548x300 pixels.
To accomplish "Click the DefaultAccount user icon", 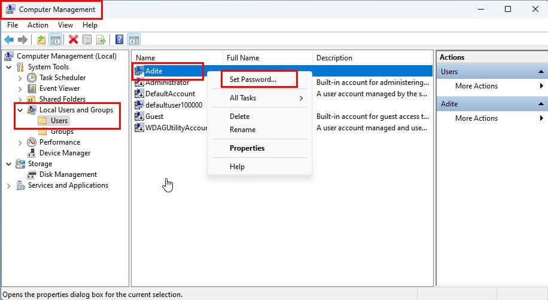I will [139, 94].
